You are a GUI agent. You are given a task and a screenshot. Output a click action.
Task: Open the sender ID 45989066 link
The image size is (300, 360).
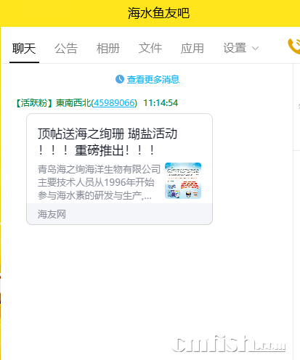click(x=114, y=103)
